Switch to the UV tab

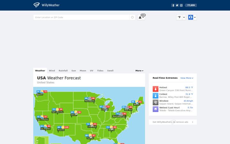(92, 71)
